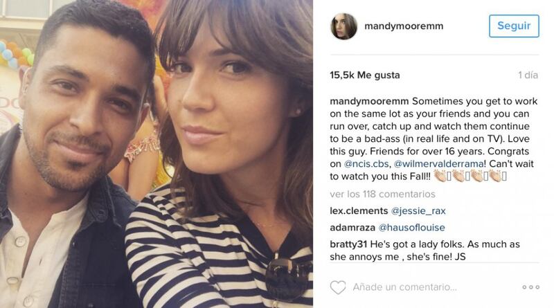Open the 1 día timestamp

(x=528, y=75)
